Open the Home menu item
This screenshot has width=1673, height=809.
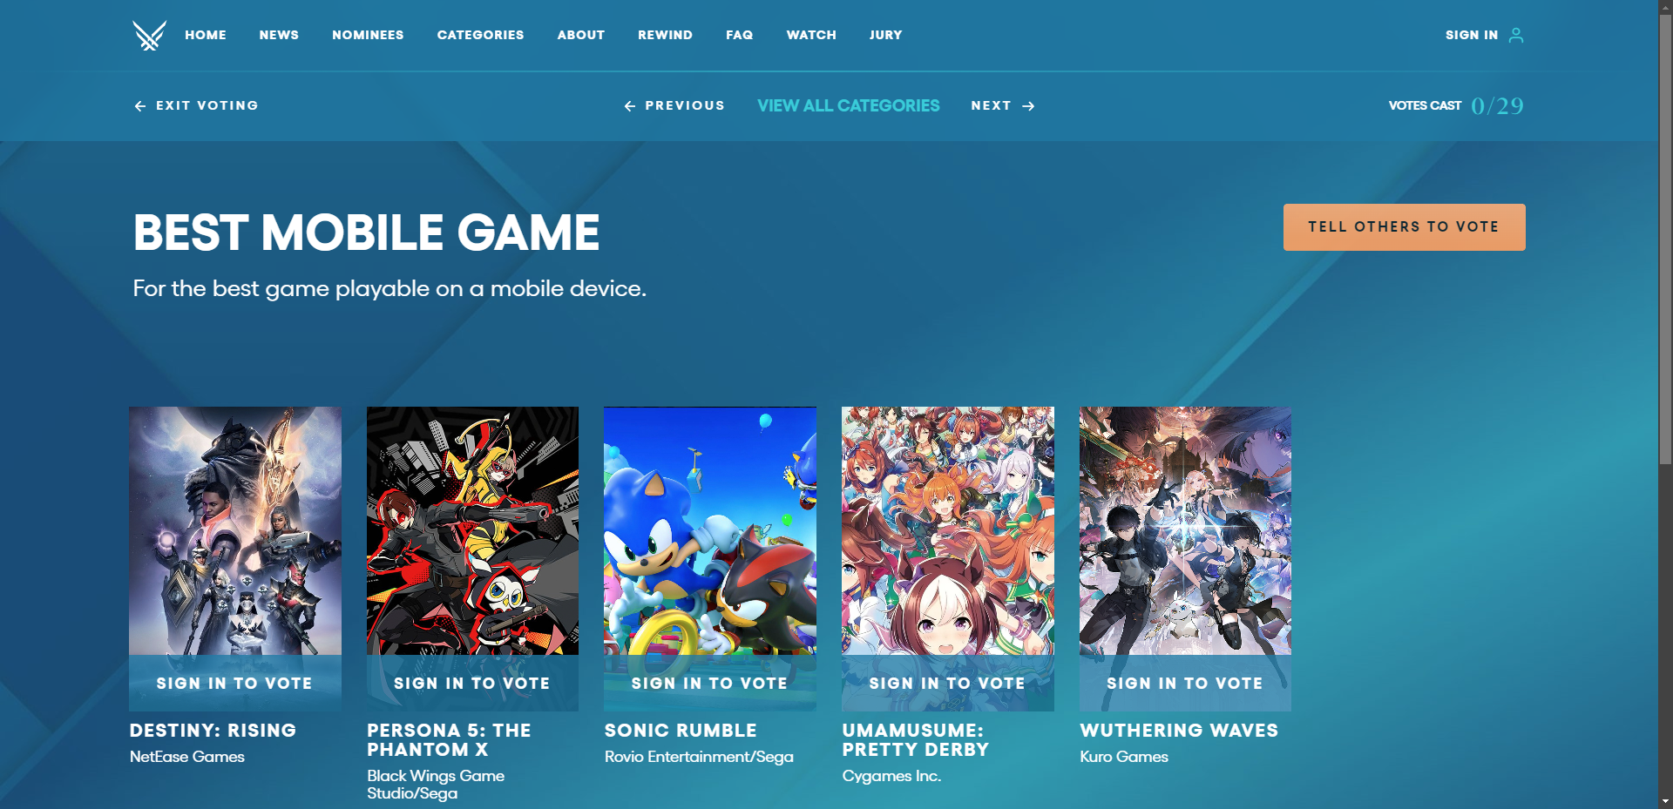[x=206, y=35]
